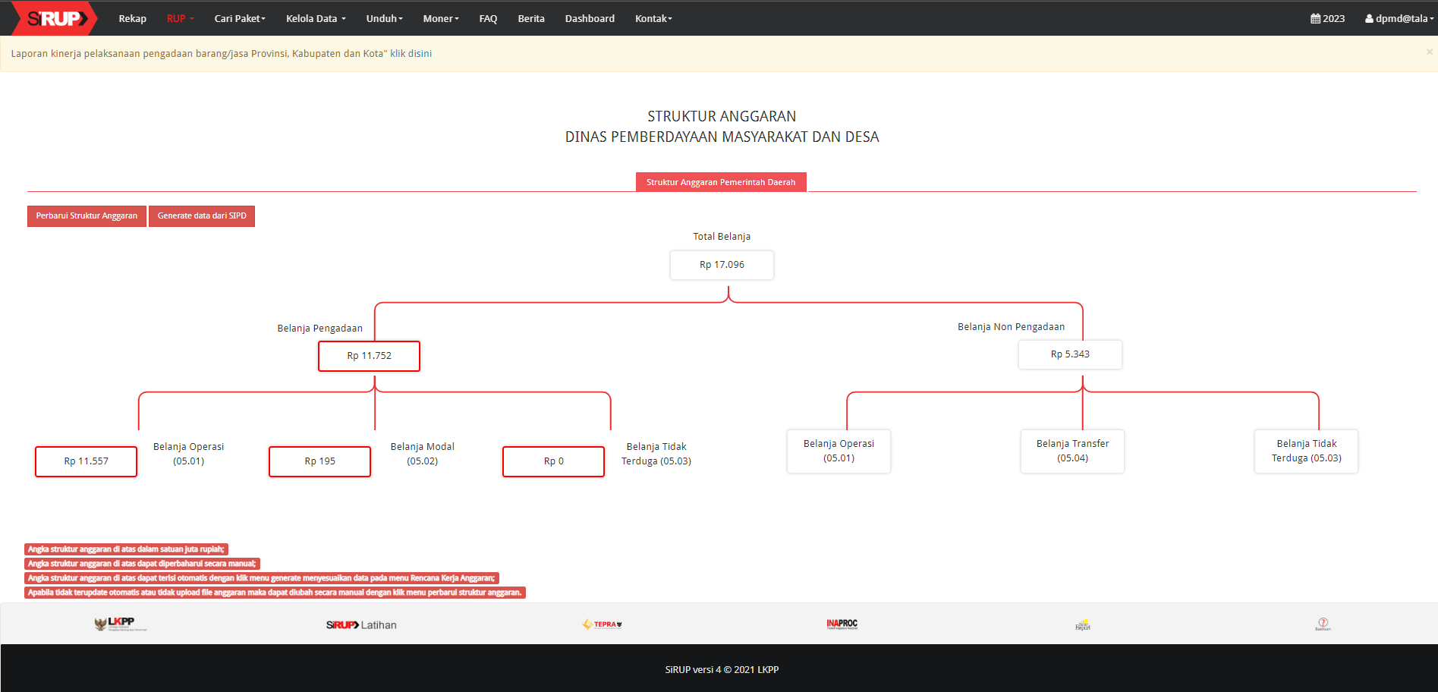This screenshot has width=1438, height=692.
Task: Open the dpmd@tala user account dropdown
Action: (x=1399, y=18)
